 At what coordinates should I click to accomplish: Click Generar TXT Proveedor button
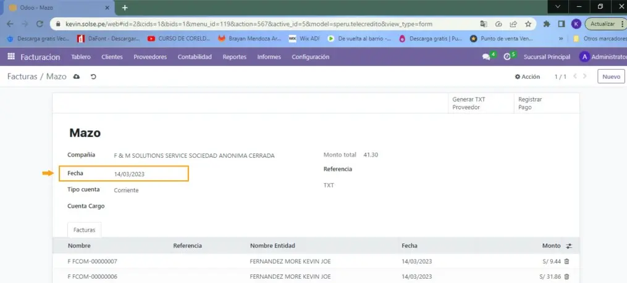469,103
